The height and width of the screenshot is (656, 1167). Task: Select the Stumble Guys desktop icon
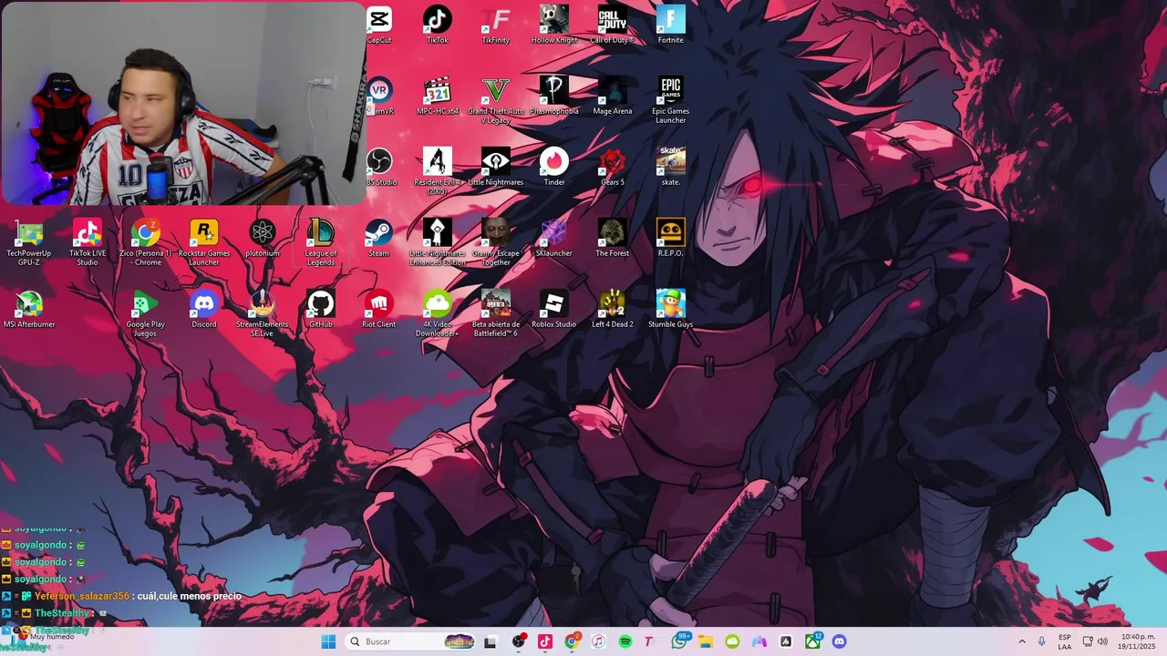click(x=671, y=309)
